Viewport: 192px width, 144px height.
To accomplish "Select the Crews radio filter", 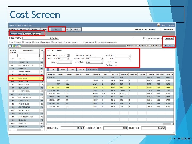I will pos(33,42).
